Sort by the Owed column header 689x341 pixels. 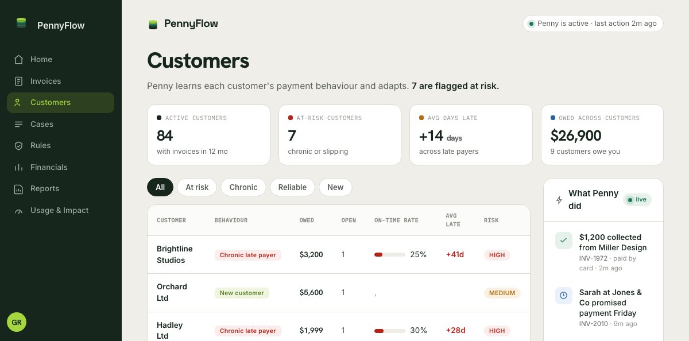(x=307, y=220)
